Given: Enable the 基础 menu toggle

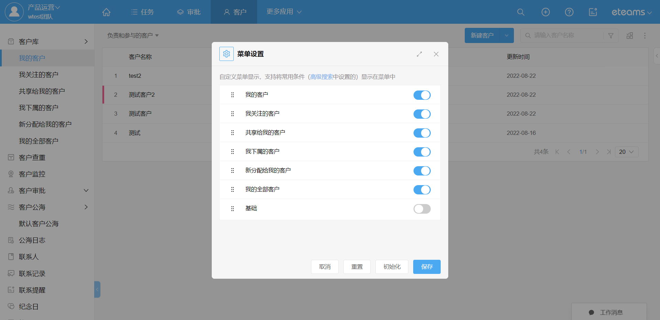Looking at the screenshot, I should pyautogui.click(x=422, y=209).
